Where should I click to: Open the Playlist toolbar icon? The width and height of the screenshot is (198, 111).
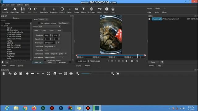[x=69, y=10]
